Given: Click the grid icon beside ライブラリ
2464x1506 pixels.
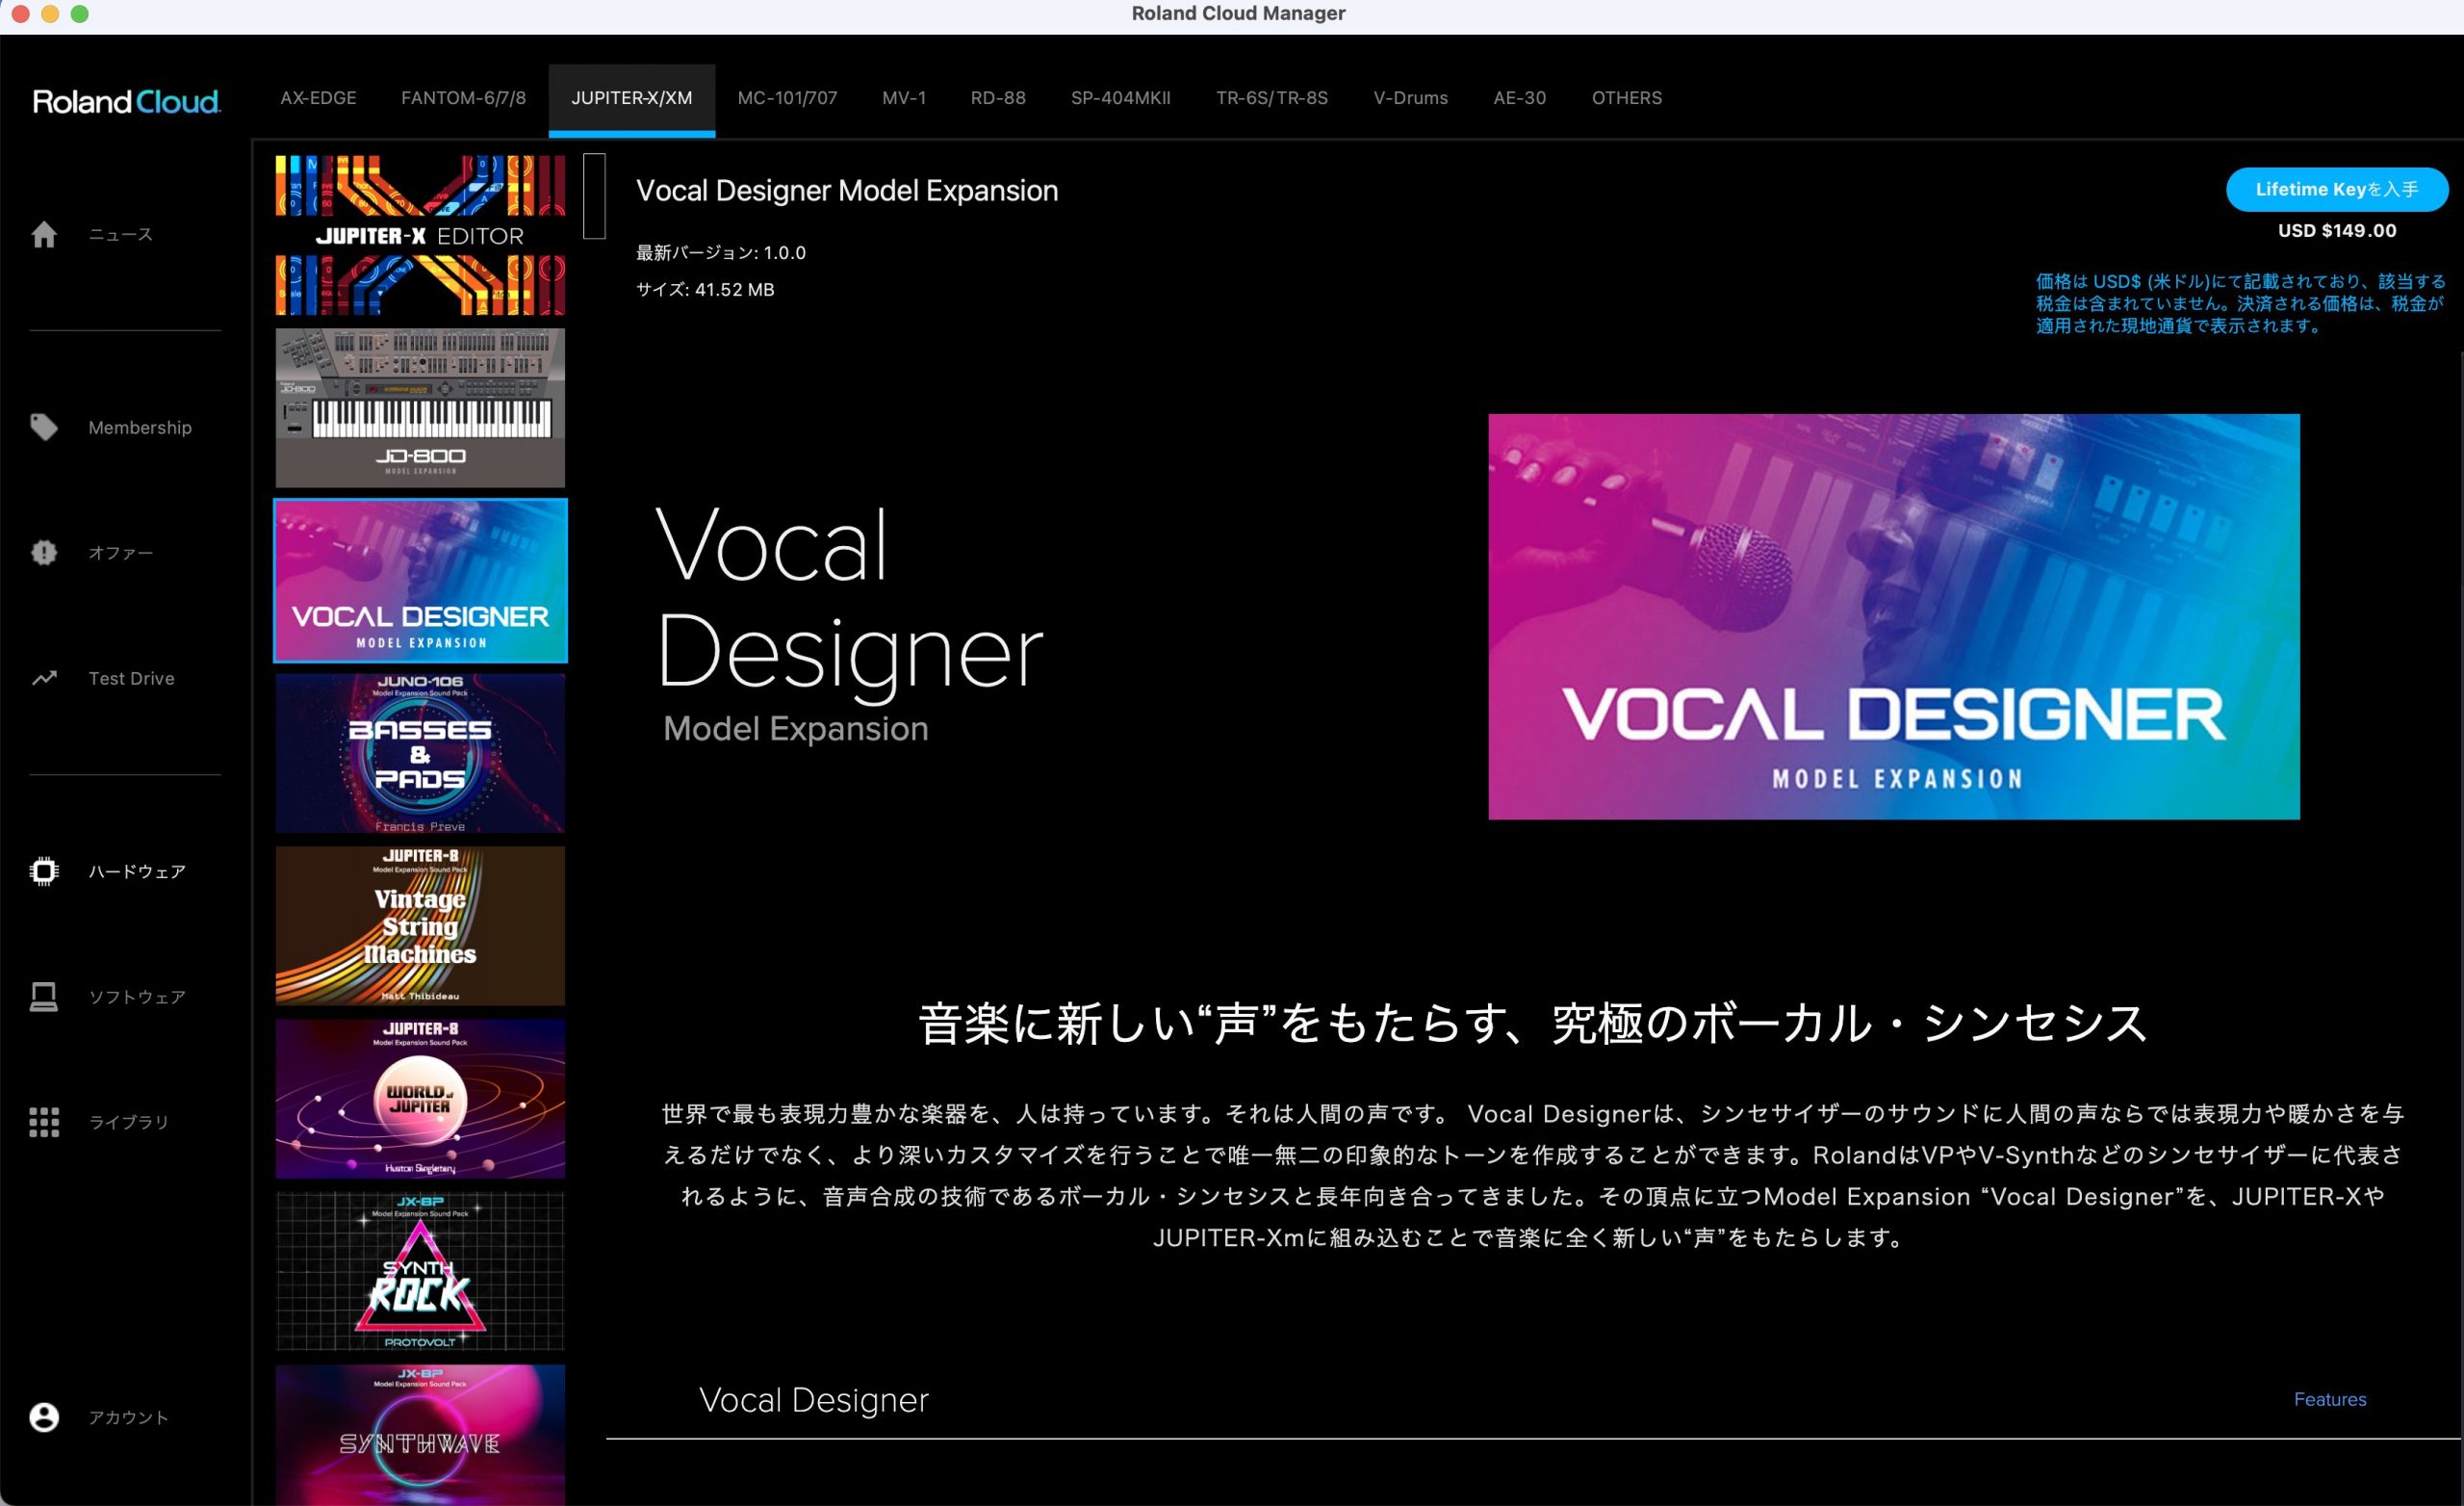Looking at the screenshot, I should 44,1122.
